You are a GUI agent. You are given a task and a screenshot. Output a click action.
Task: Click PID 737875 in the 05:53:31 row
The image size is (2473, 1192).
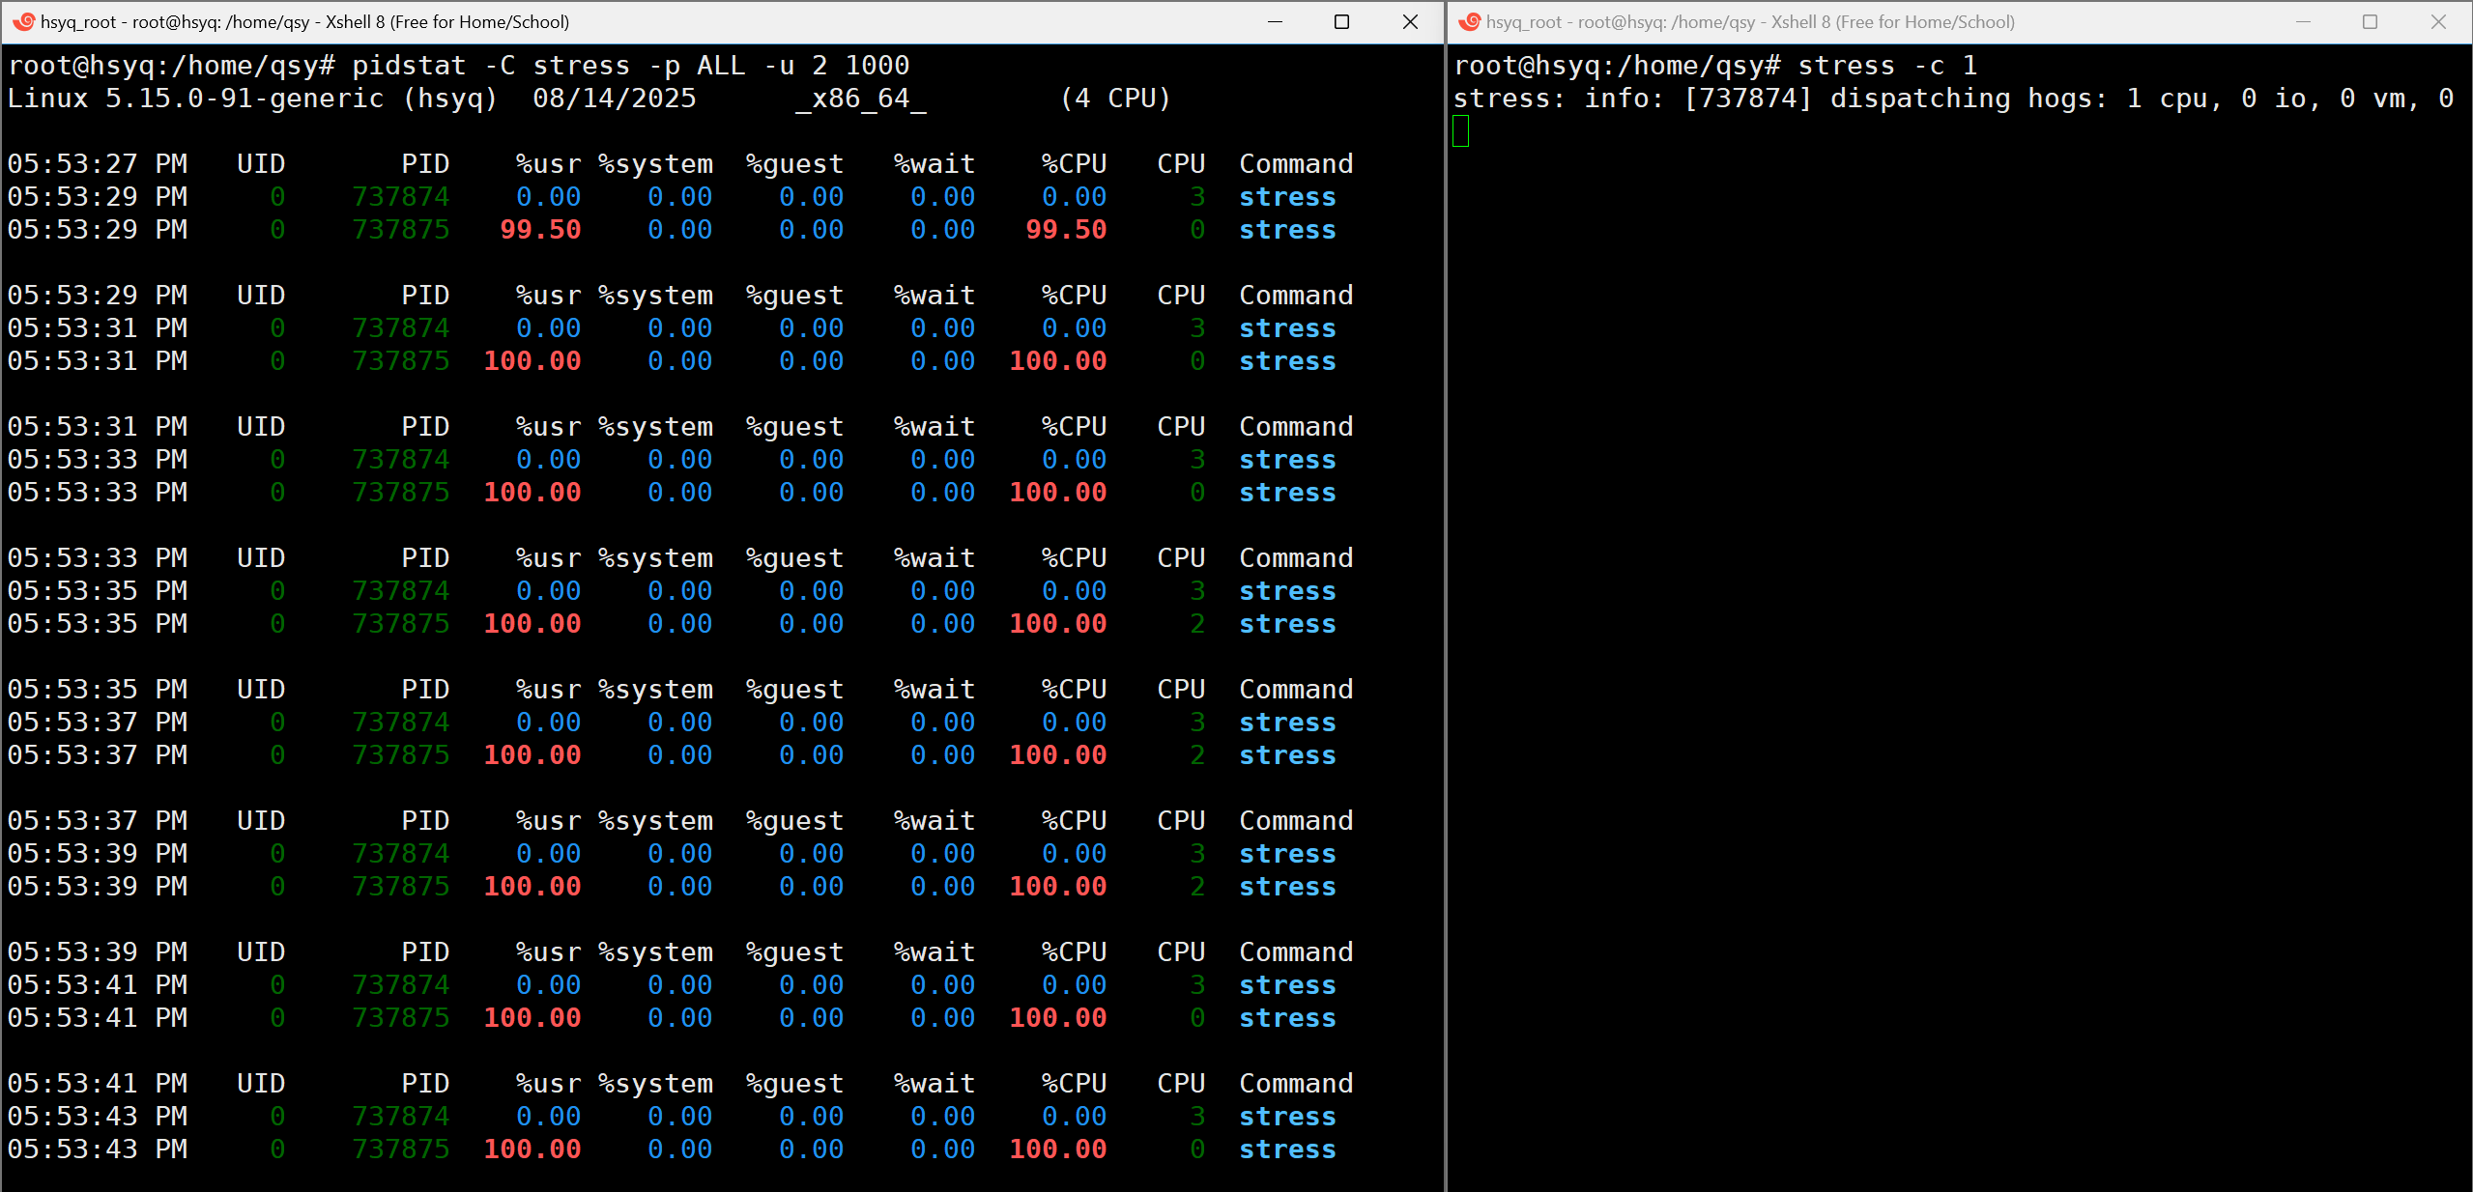(x=401, y=361)
